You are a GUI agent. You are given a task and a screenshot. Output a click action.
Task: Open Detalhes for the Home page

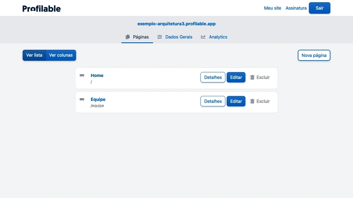pyautogui.click(x=213, y=77)
